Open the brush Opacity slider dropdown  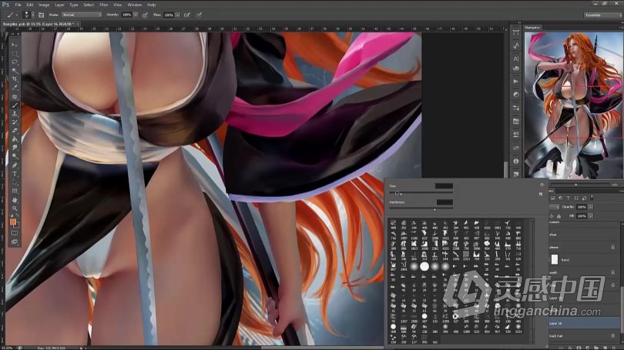coord(136,15)
